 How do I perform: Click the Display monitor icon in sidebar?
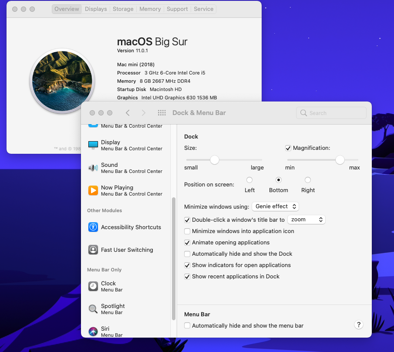coord(93,145)
